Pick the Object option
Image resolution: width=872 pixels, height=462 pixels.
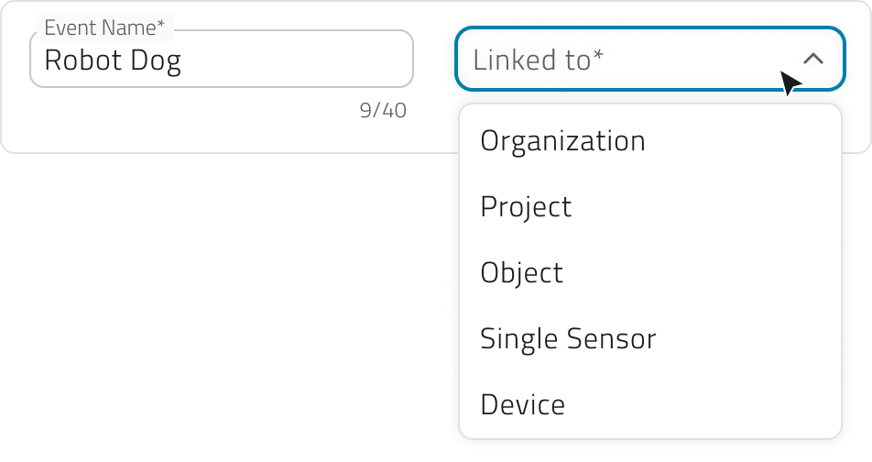point(521,273)
